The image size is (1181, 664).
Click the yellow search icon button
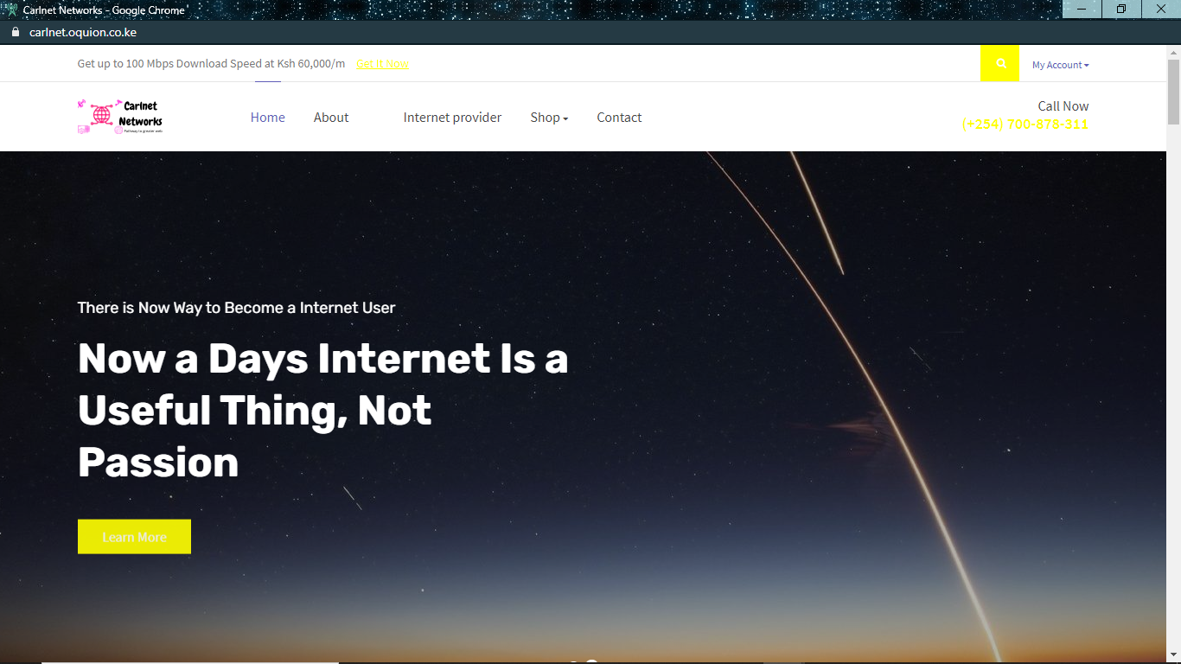click(1000, 63)
